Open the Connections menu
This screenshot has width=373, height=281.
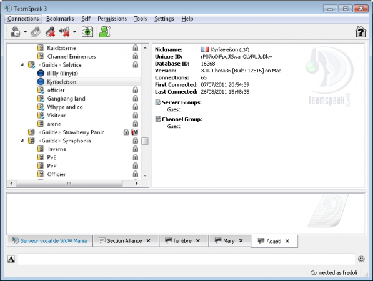pos(23,19)
